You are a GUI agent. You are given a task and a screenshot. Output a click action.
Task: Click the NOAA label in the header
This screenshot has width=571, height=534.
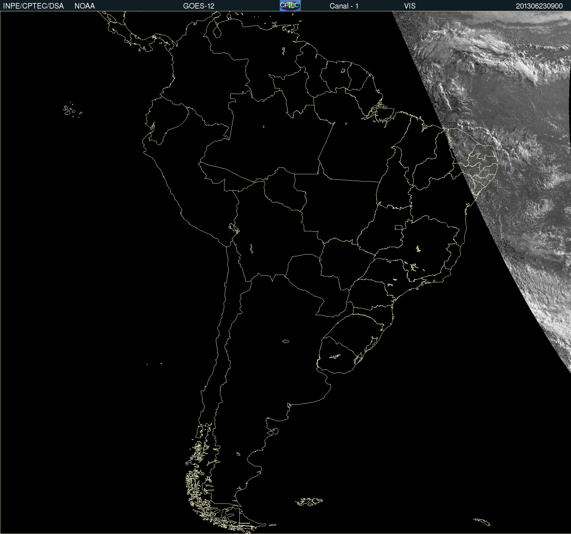tap(85, 6)
